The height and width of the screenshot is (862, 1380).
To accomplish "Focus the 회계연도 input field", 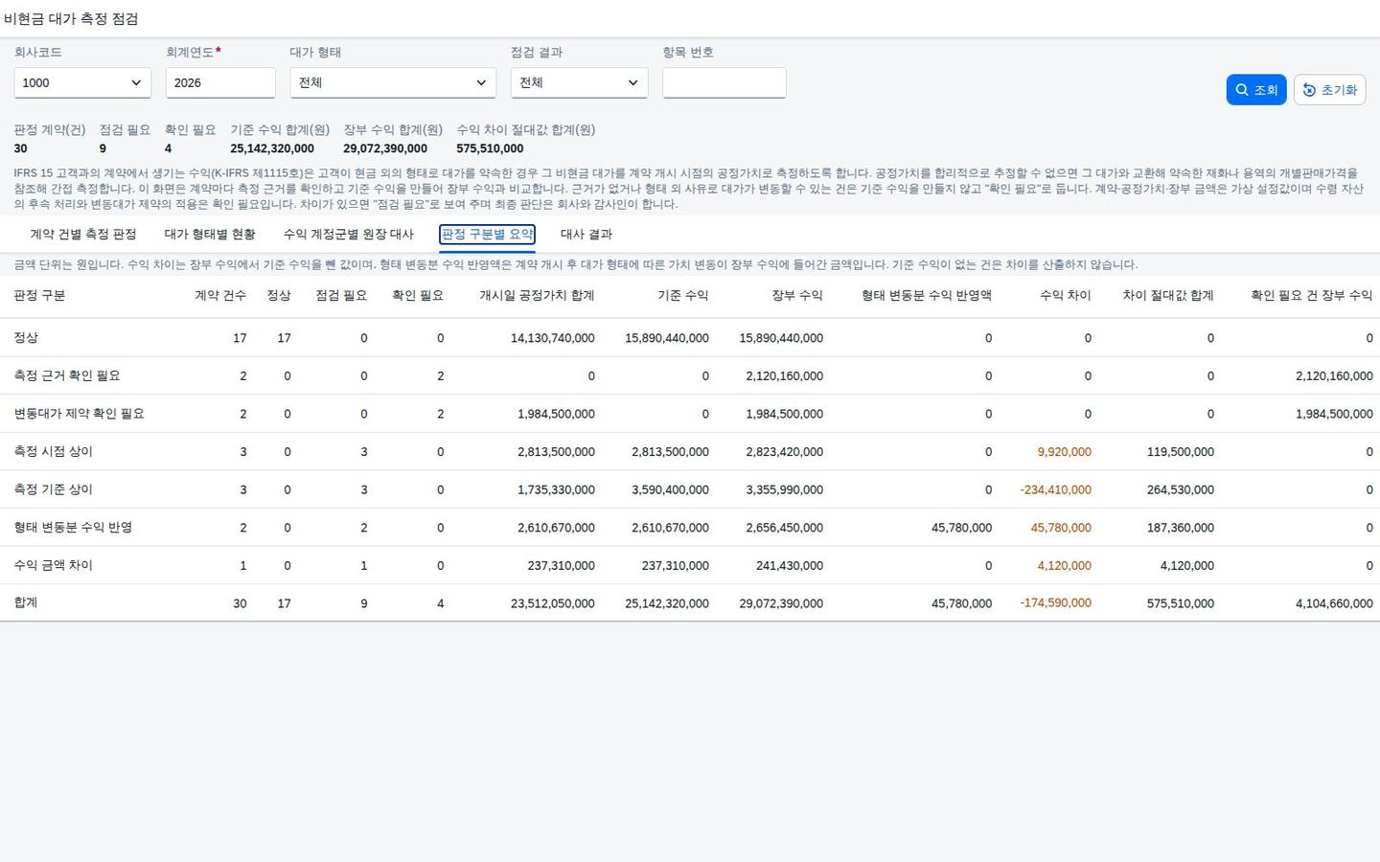I will point(220,82).
